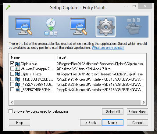Sort list by the Target column header
Screen dimensions: 157x134
pos(100,57)
